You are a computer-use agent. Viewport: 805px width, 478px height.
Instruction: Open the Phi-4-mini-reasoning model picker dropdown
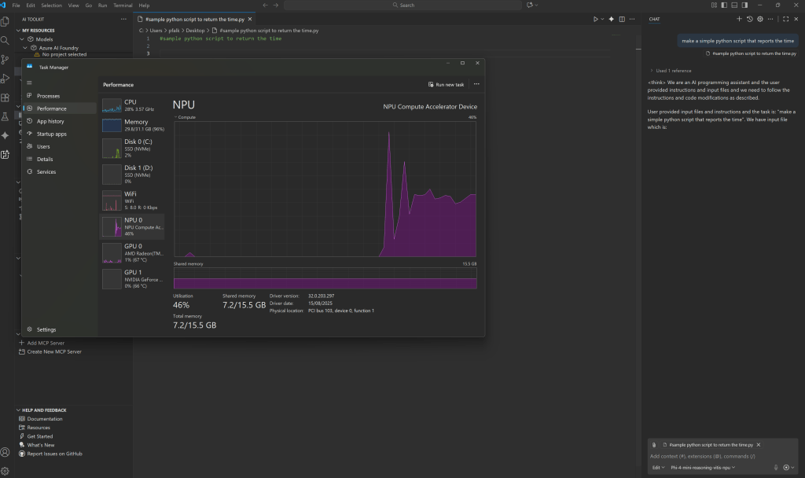tap(704, 467)
